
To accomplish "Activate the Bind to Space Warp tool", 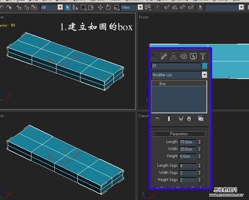I will pyautogui.click(x=34, y=7).
